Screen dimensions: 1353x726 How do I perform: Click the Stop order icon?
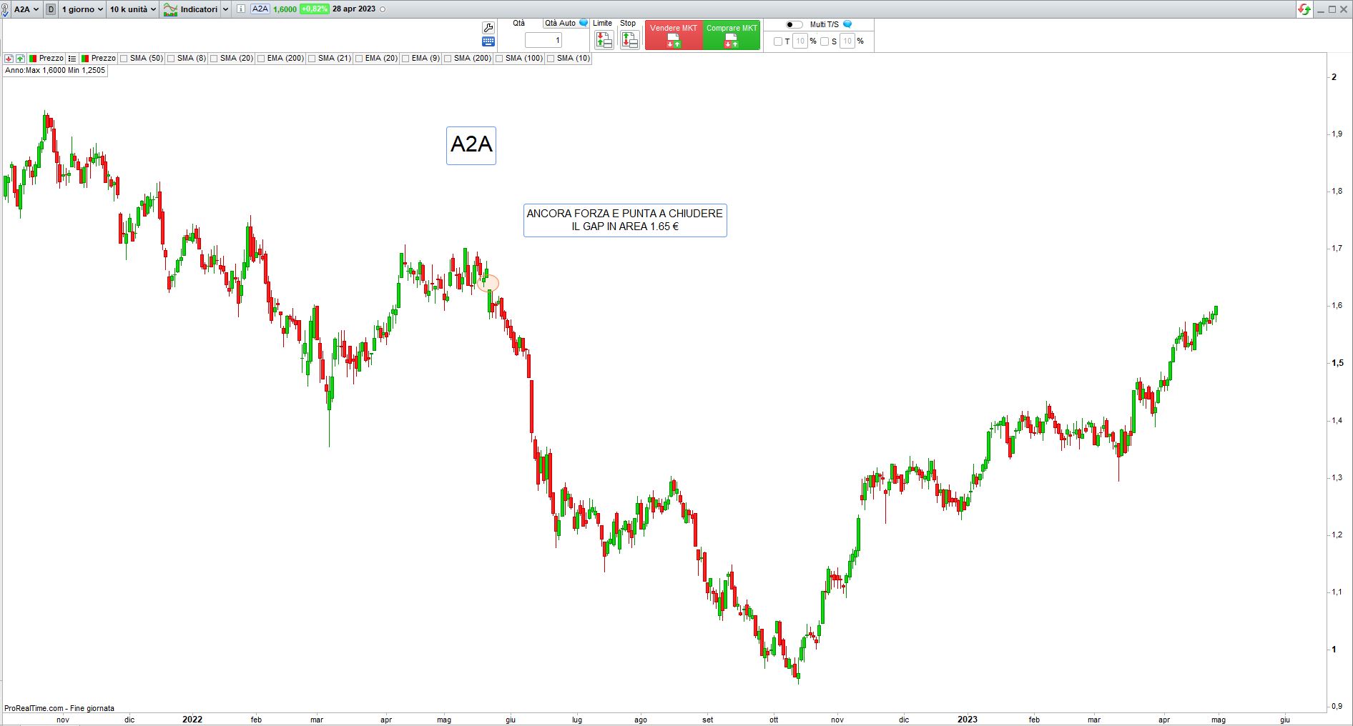(629, 40)
